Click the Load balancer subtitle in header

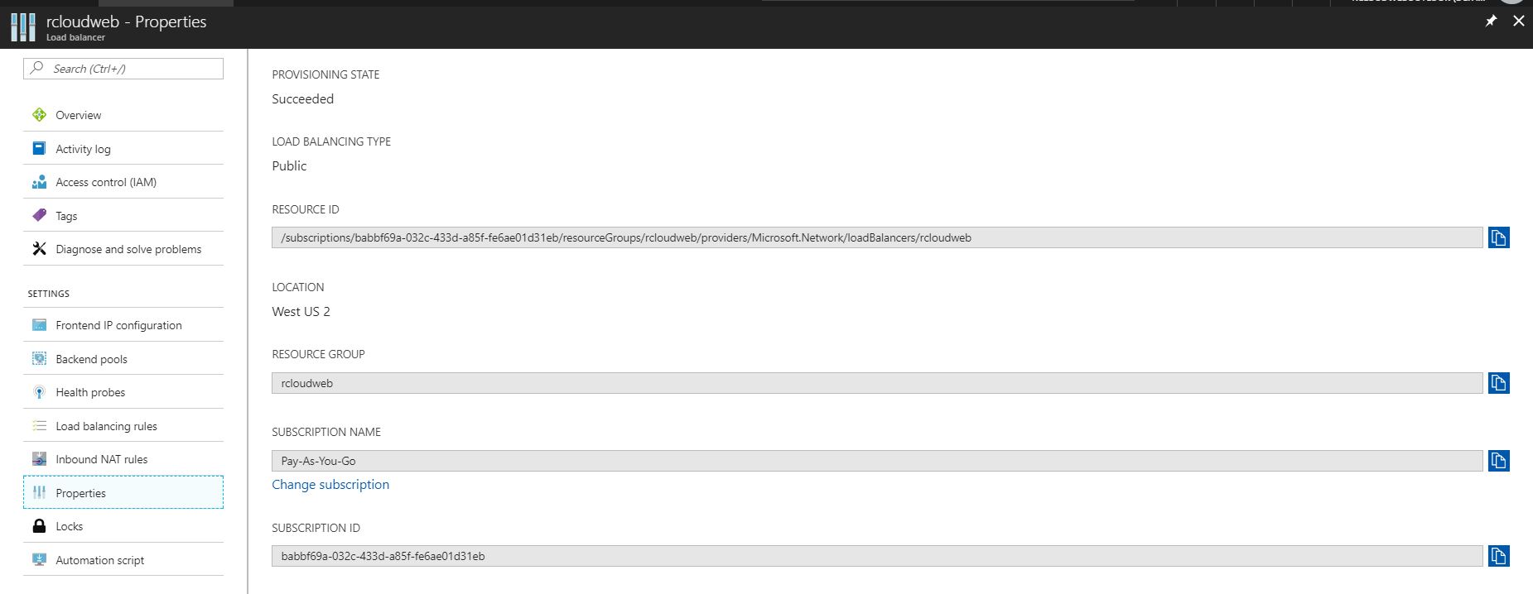(75, 37)
